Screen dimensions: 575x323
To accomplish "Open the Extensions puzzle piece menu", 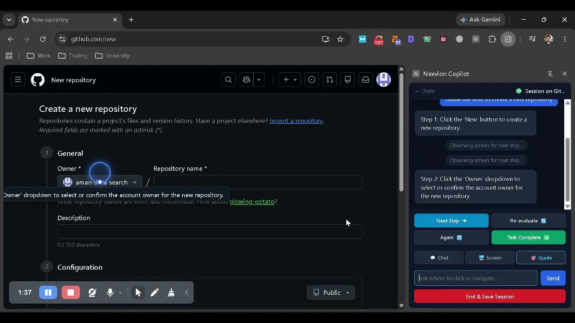I will (x=492, y=39).
